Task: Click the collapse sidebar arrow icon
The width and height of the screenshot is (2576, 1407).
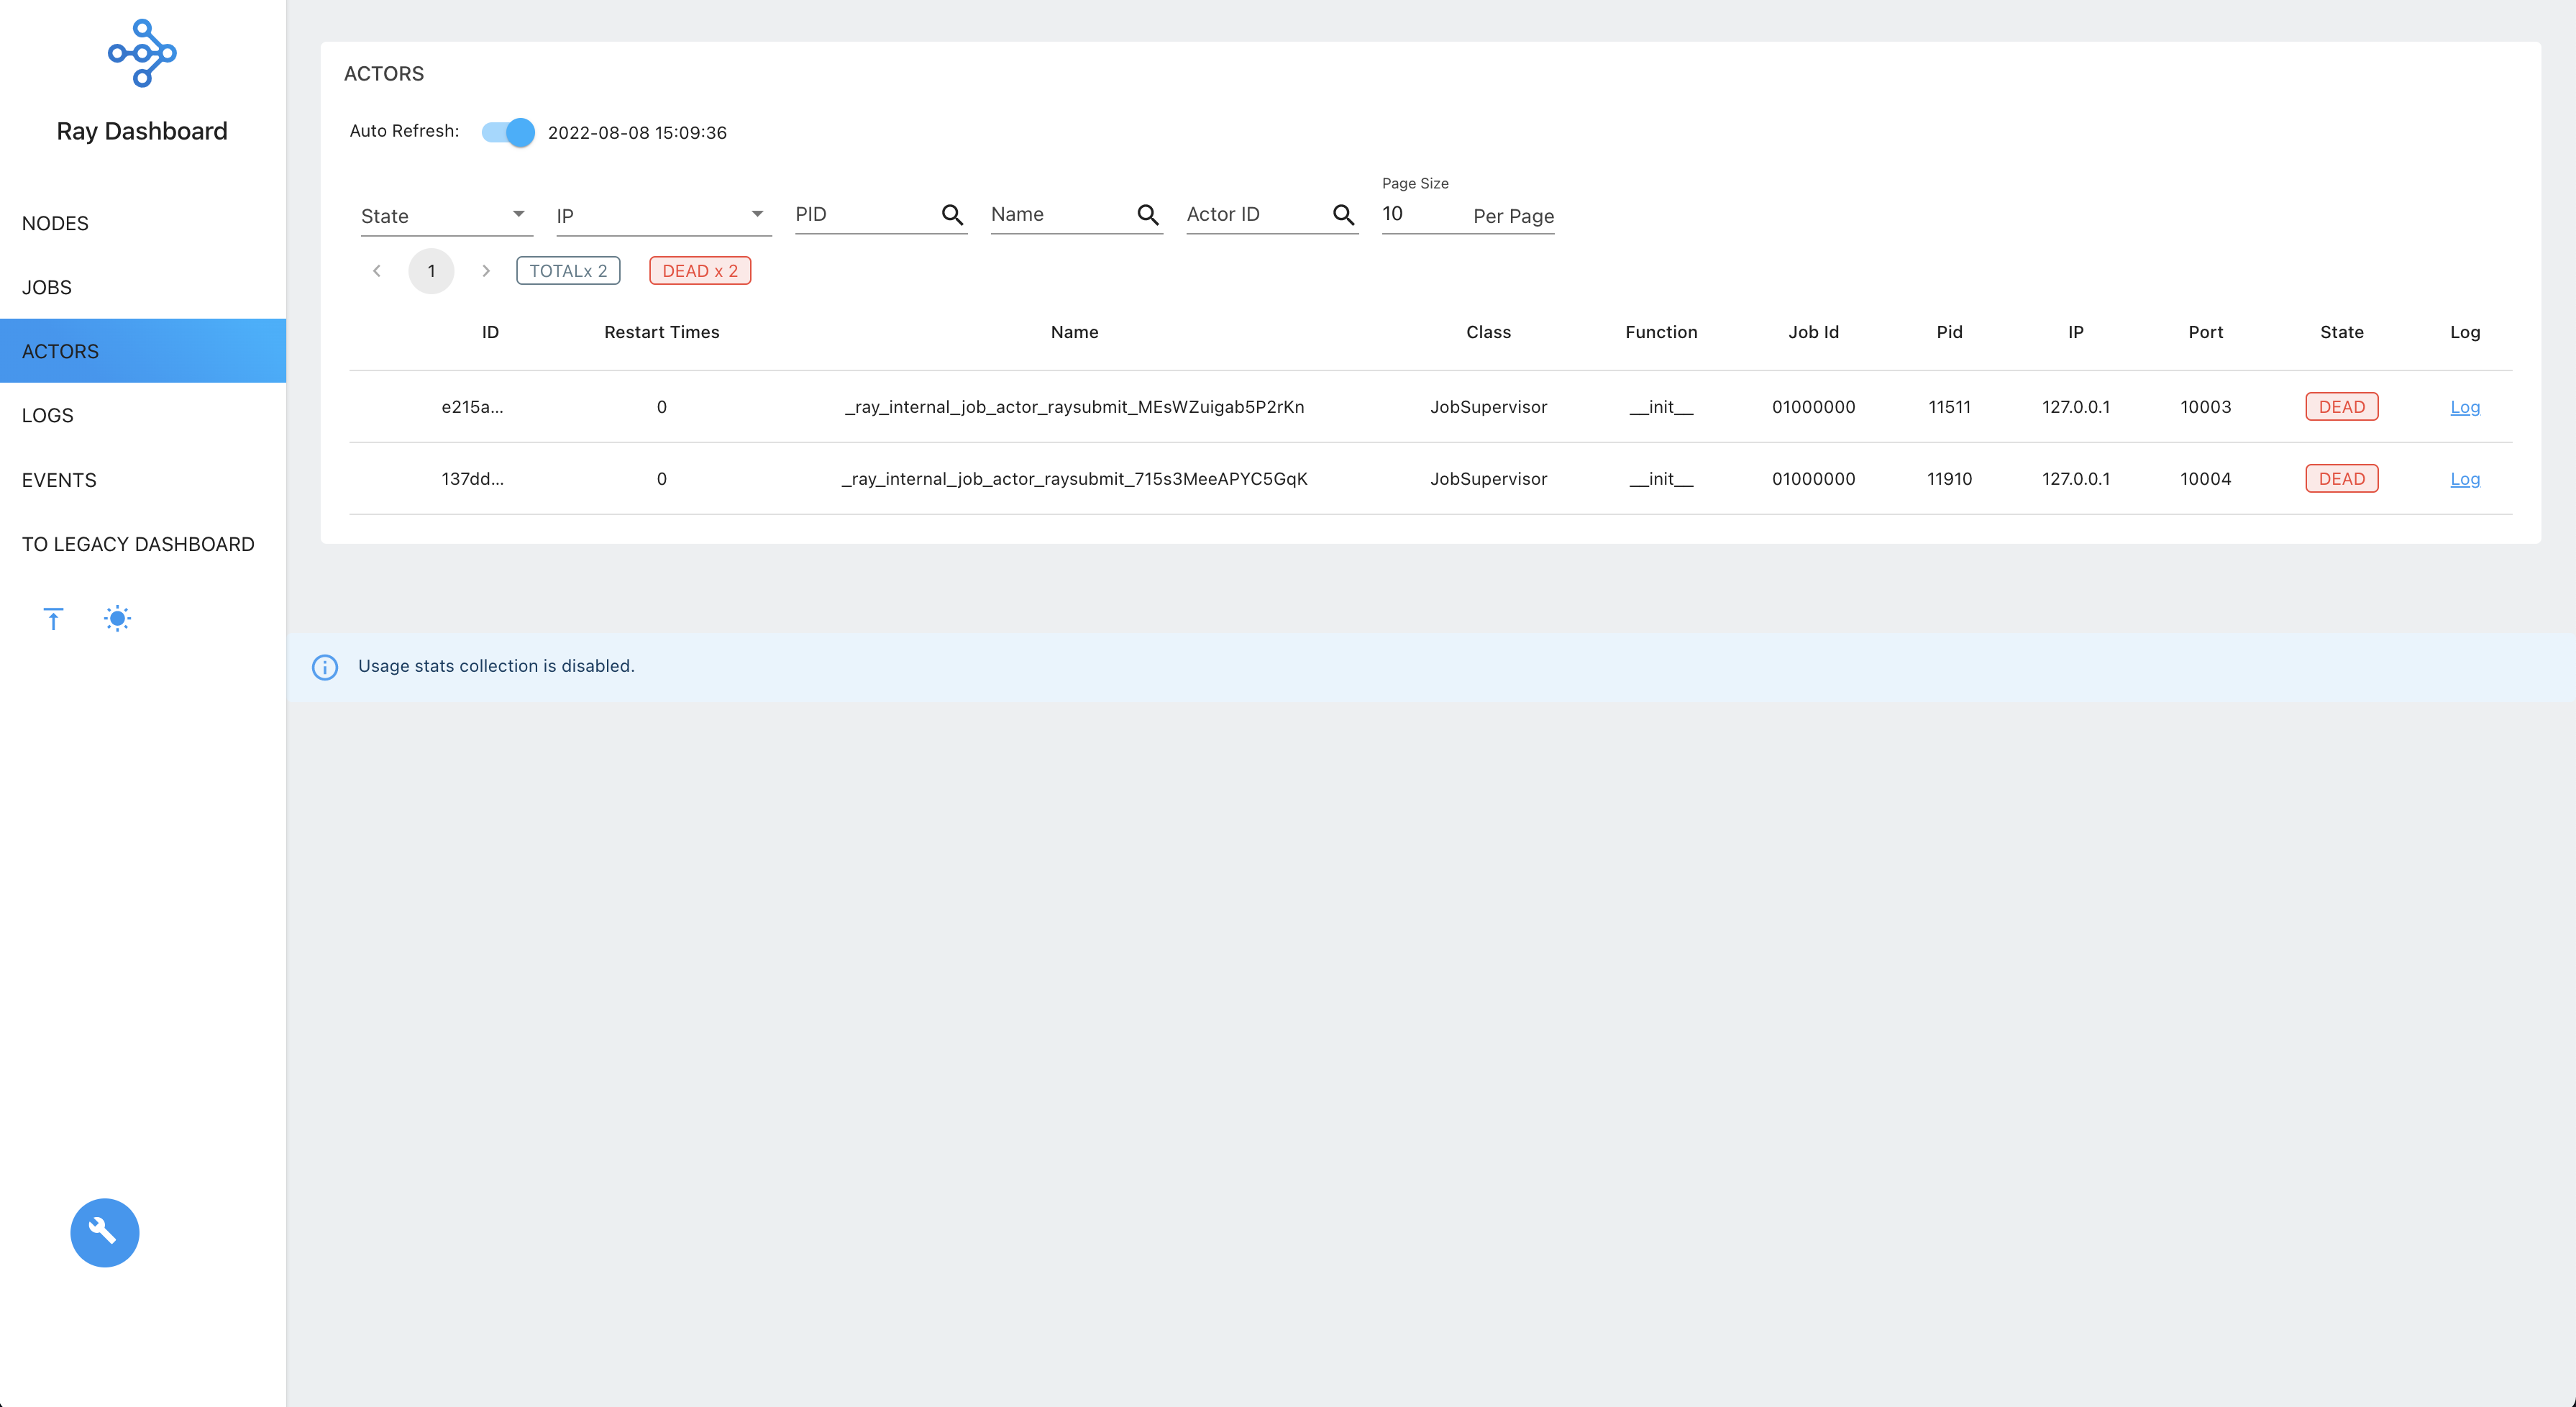Action: pyautogui.click(x=53, y=619)
